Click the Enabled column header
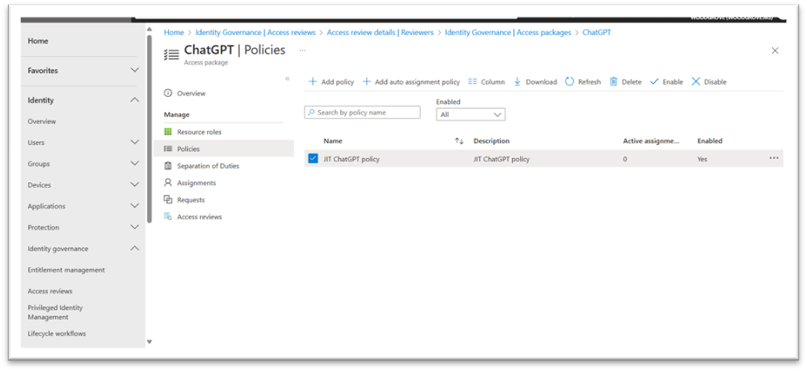This screenshot has width=807, height=371. pyautogui.click(x=710, y=141)
